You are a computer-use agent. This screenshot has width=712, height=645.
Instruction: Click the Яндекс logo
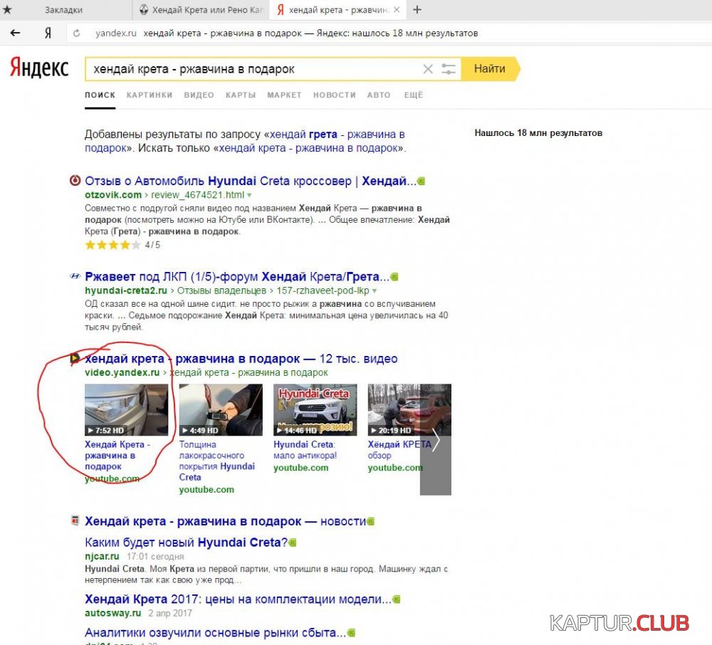[x=39, y=67]
